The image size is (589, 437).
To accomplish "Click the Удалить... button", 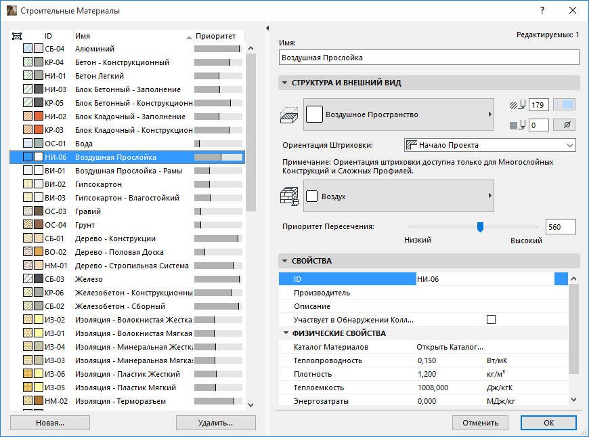I will [215, 423].
